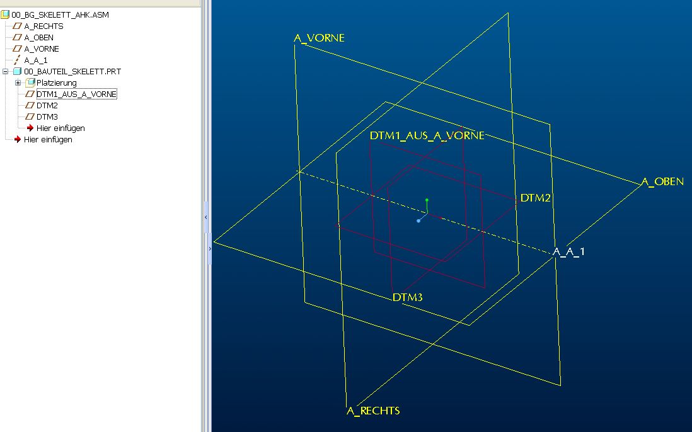Click the right-pointing sash arrow
Image resolution: width=692 pixels, height=432 pixels.
pos(210,249)
